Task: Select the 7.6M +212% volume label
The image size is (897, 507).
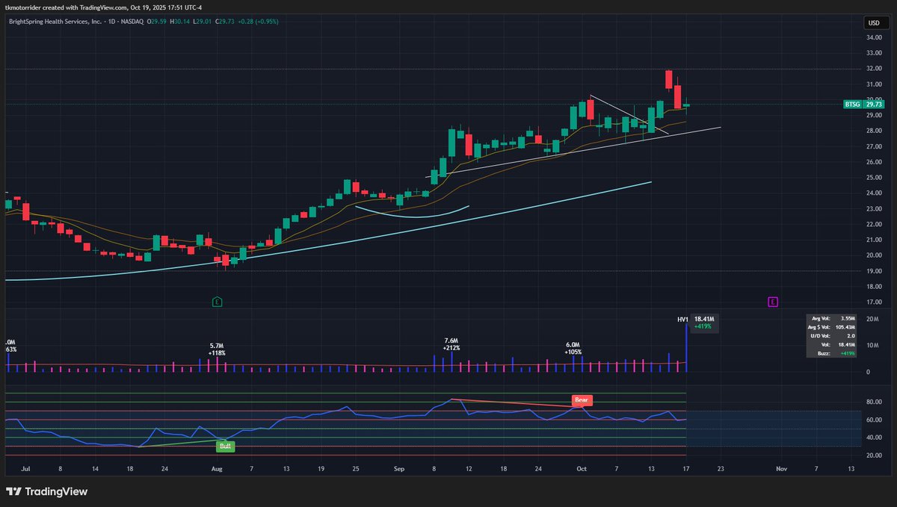Action: pyautogui.click(x=451, y=343)
